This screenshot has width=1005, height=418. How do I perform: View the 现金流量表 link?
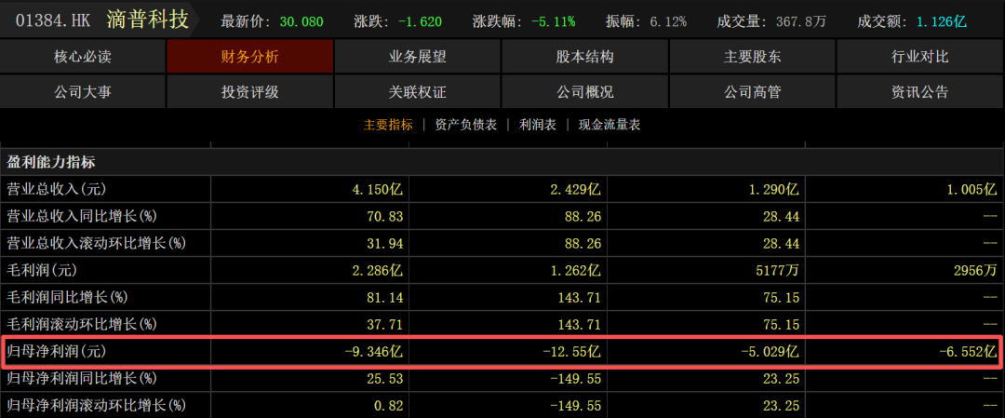coord(610,125)
